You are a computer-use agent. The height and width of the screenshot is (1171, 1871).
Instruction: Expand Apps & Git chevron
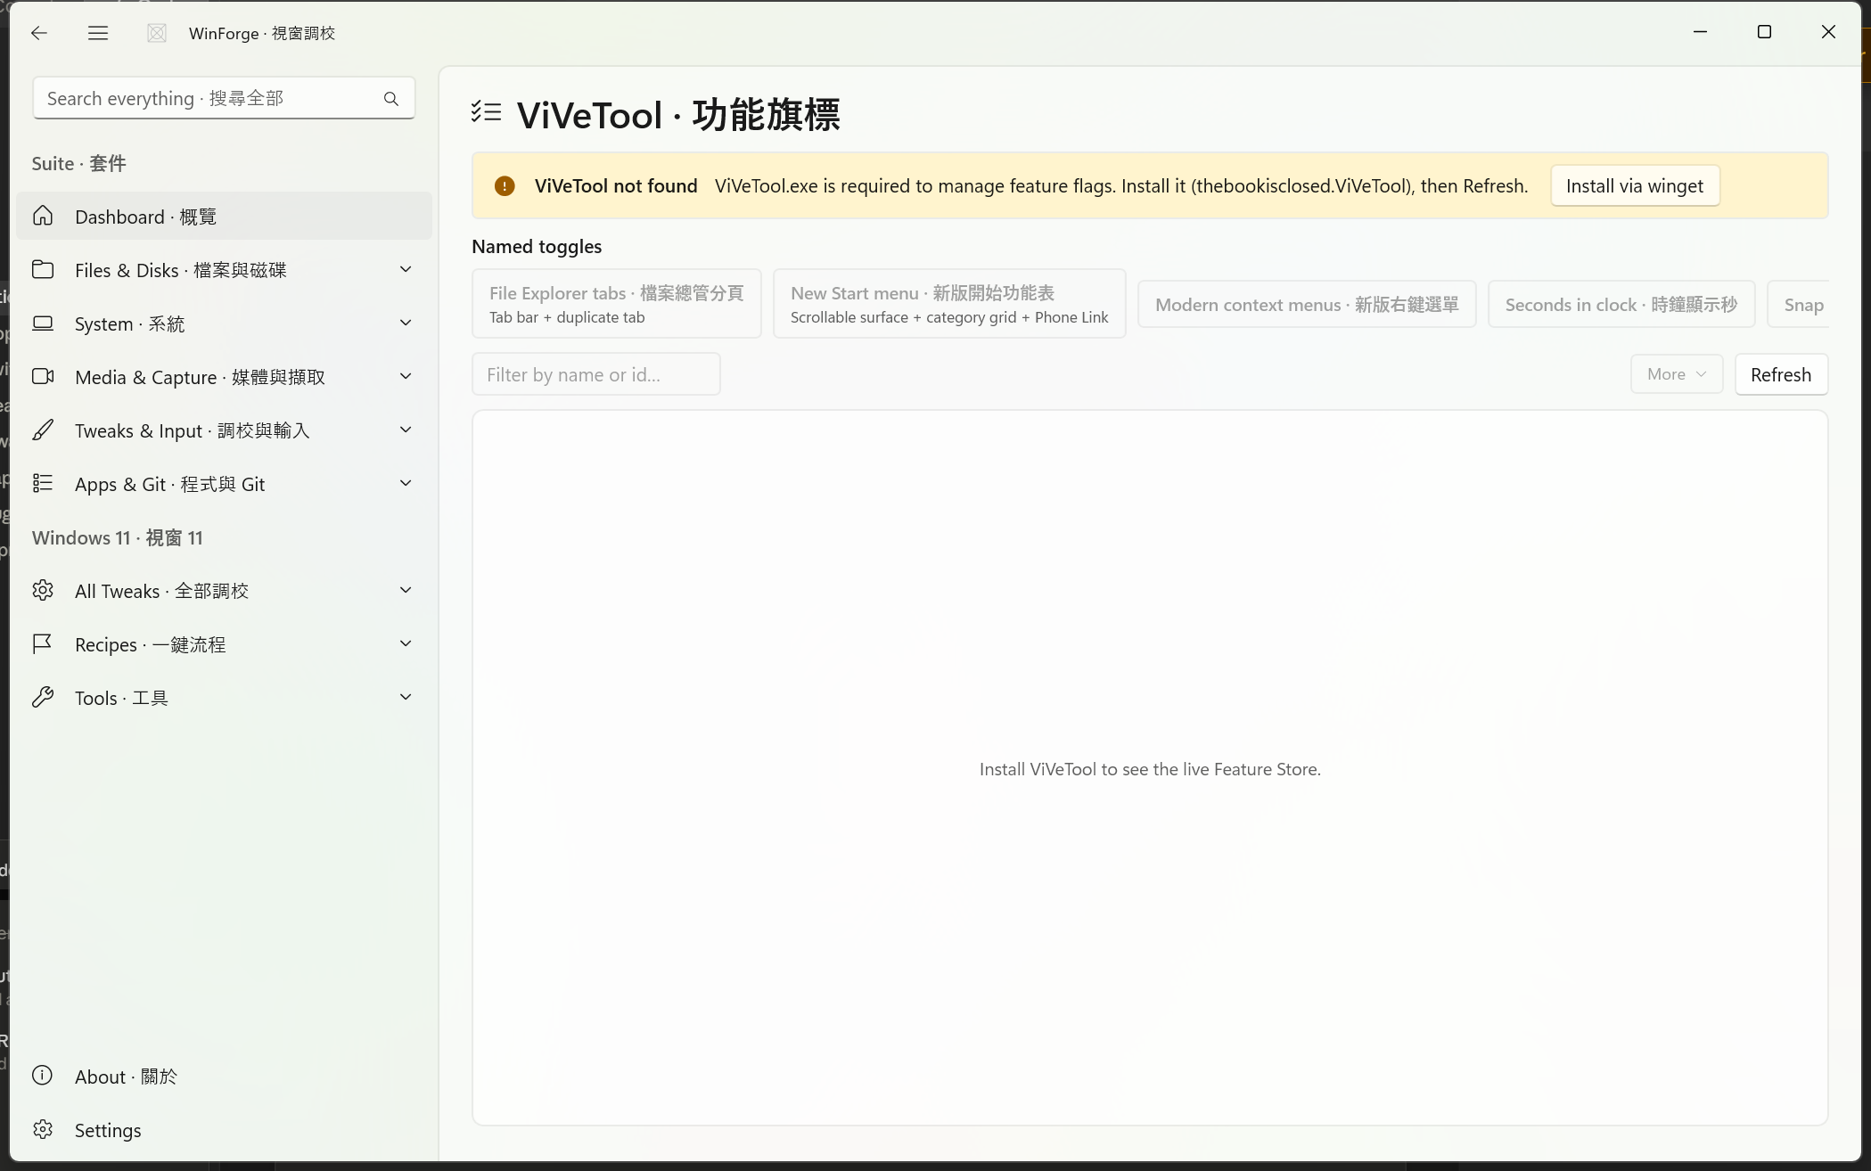[x=406, y=483]
